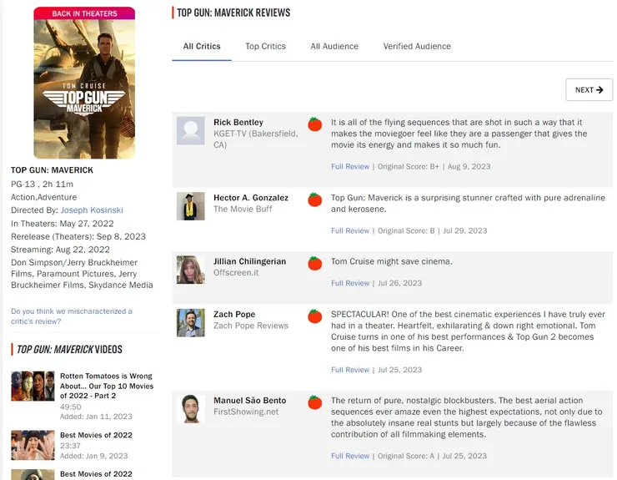This screenshot has width=617, height=480.
Task: Open the FirstShowing.net publication link
Action: pos(246,412)
